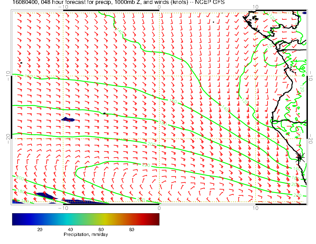Click the '20' tick label under color bar
Image resolution: width=316 pixels, height=244 pixels.
point(40,230)
